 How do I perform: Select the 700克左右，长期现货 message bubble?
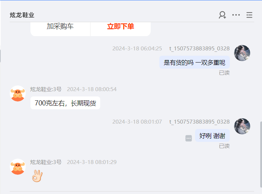pos(65,103)
